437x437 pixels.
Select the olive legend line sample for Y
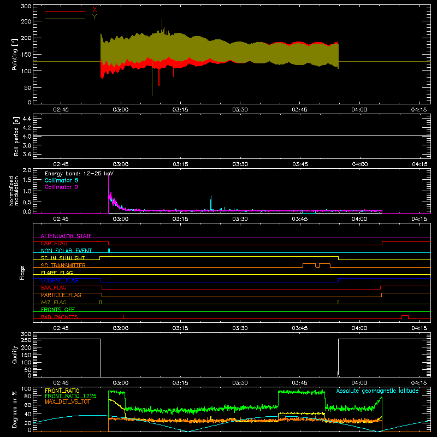pos(65,19)
